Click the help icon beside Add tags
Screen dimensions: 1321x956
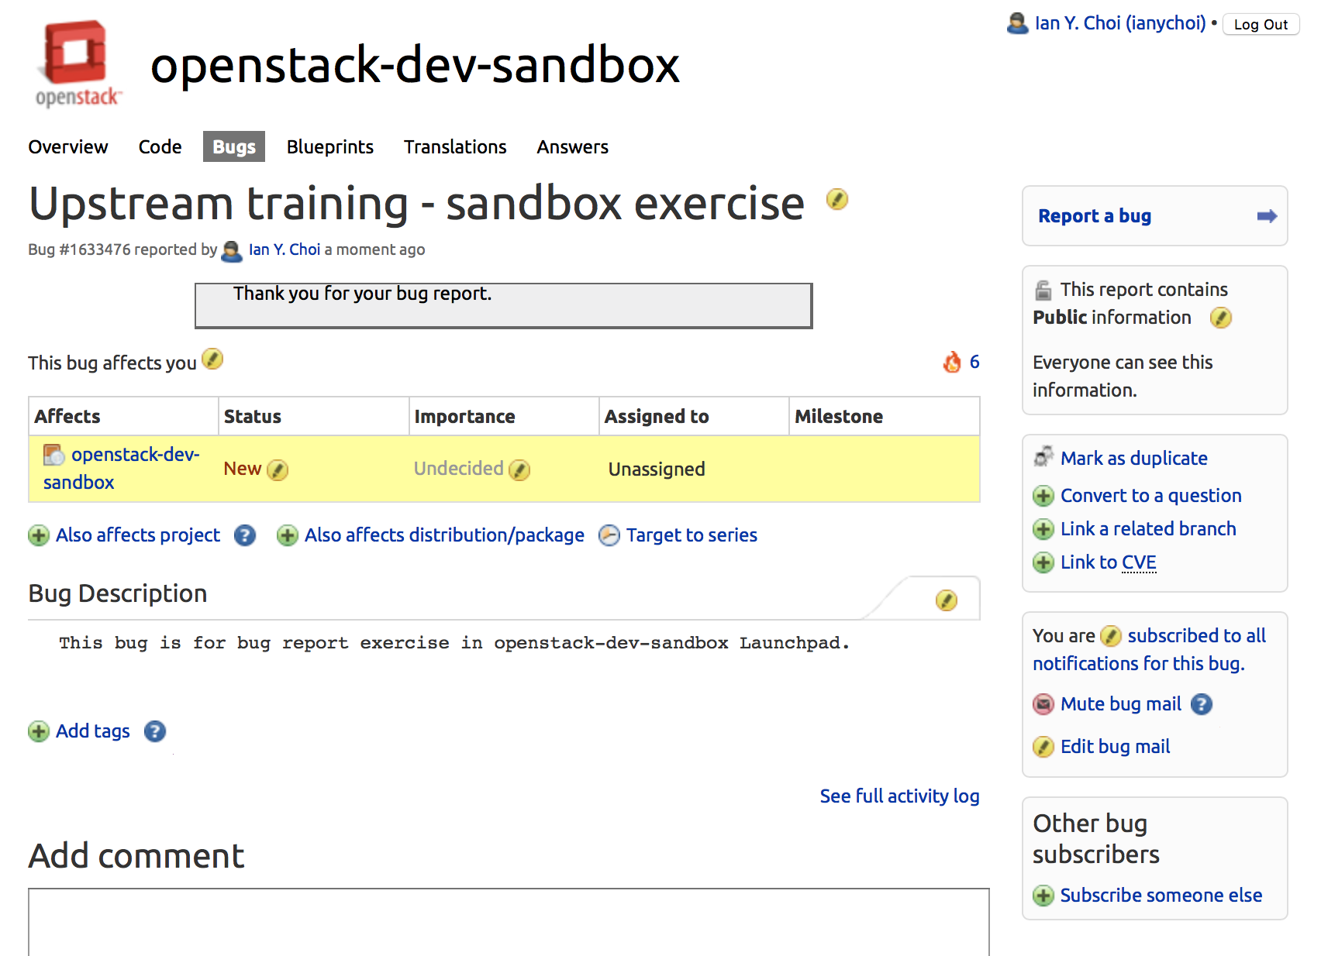(155, 731)
